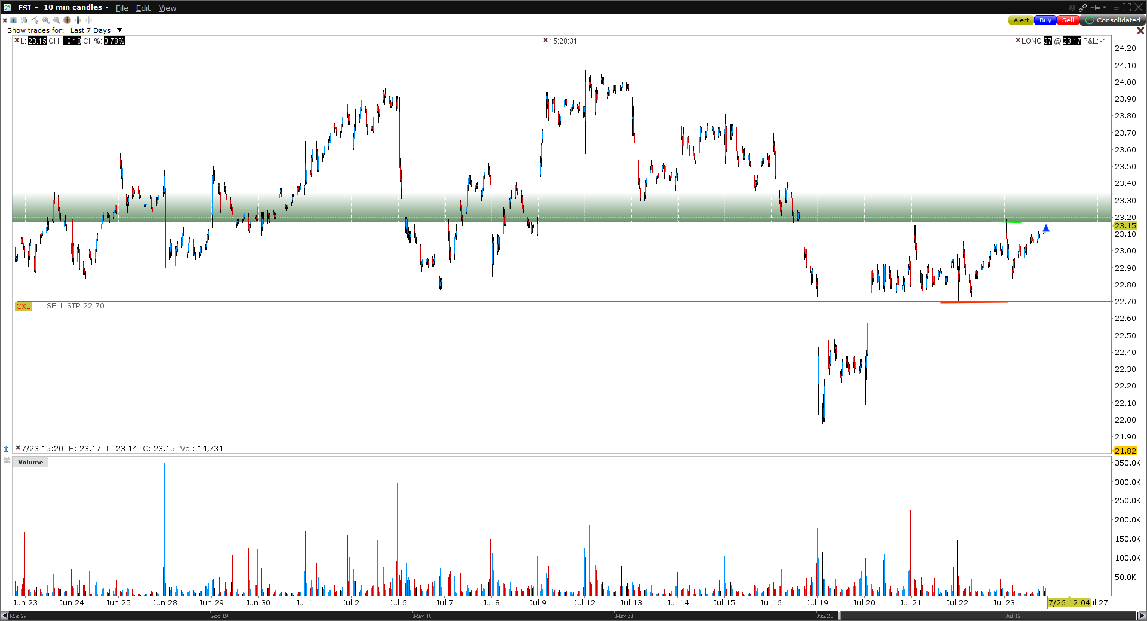
Task: Open the ESI symbol dropdown
Action: tap(27, 8)
